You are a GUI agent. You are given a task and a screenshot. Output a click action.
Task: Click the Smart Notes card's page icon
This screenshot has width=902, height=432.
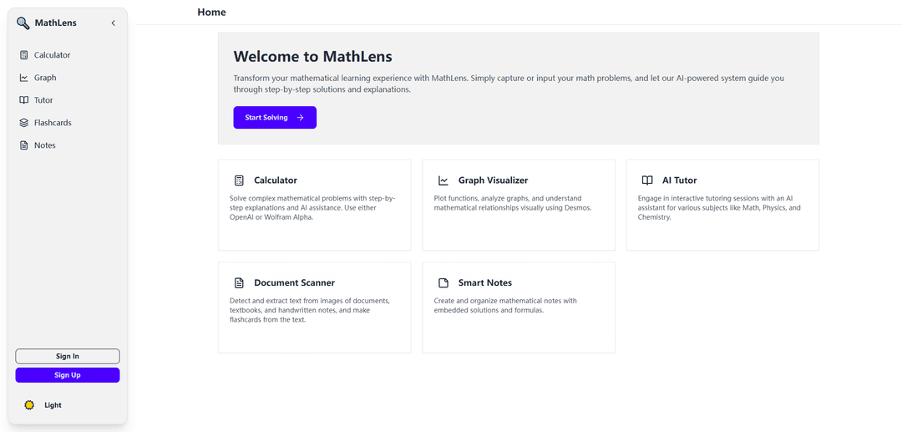pyautogui.click(x=443, y=283)
